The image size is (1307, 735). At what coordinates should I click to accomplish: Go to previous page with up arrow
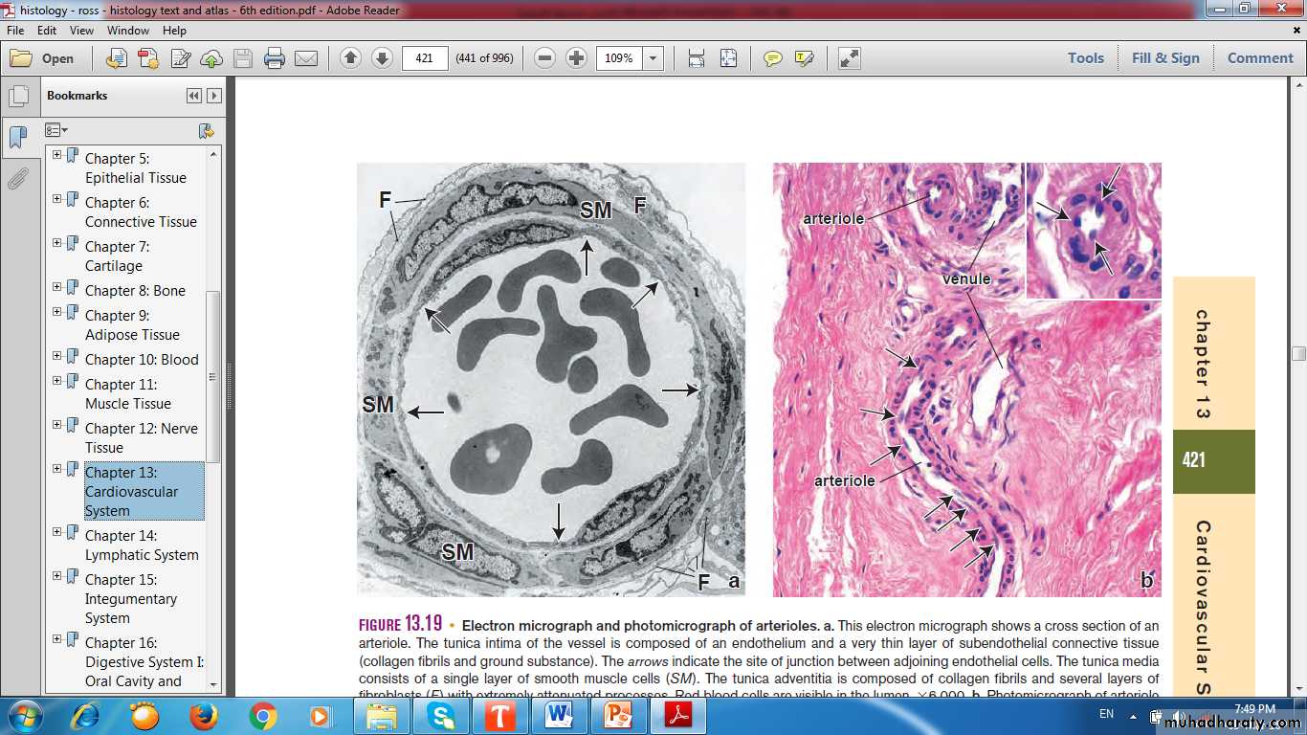tap(350, 58)
